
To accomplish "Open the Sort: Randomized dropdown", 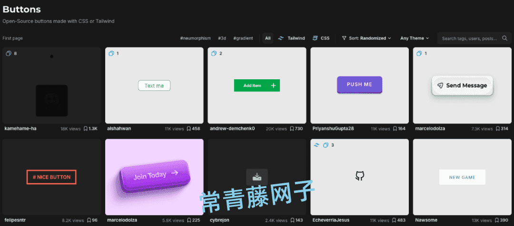I will pyautogui.click(x=366, y=38).
